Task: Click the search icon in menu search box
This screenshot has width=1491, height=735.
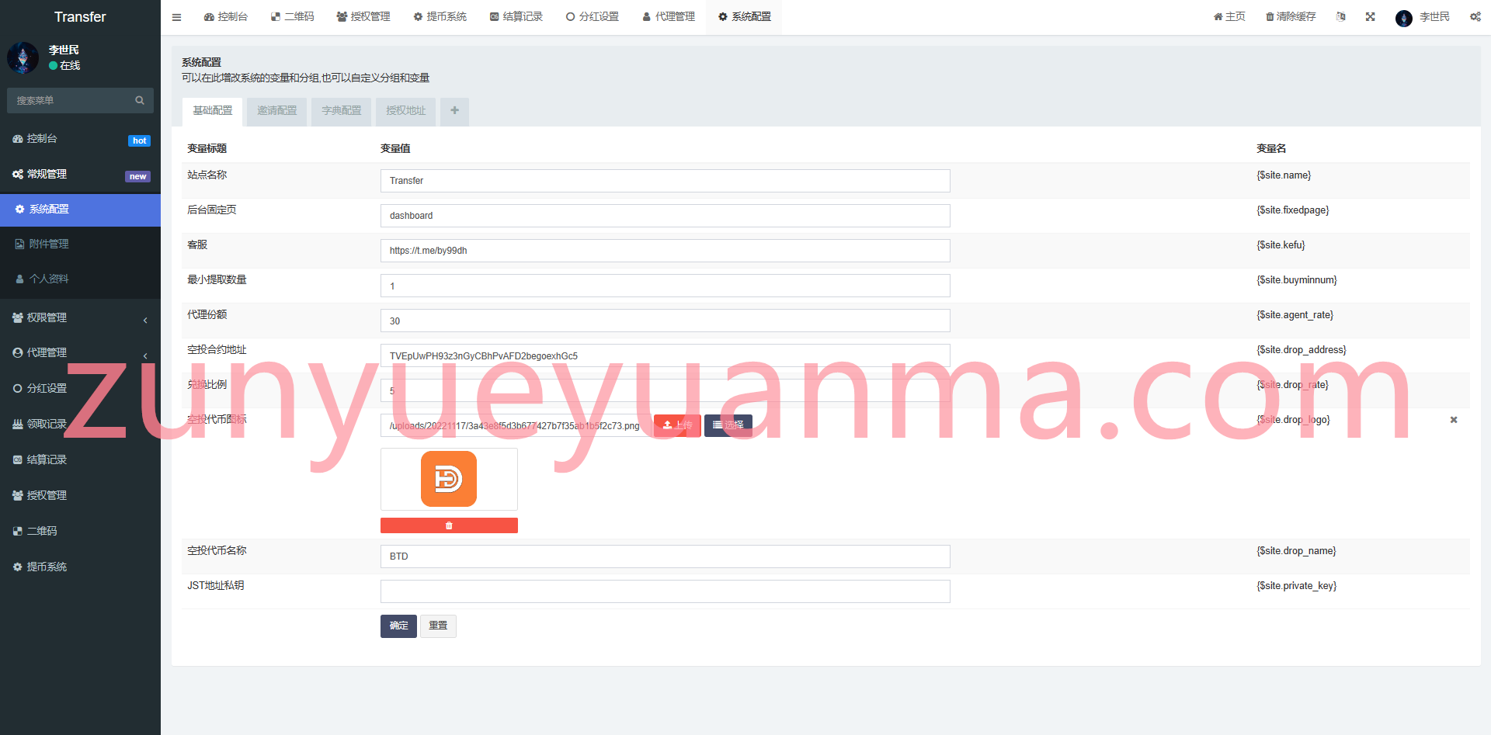Action: pyautogui.click(x=140, y=100)
